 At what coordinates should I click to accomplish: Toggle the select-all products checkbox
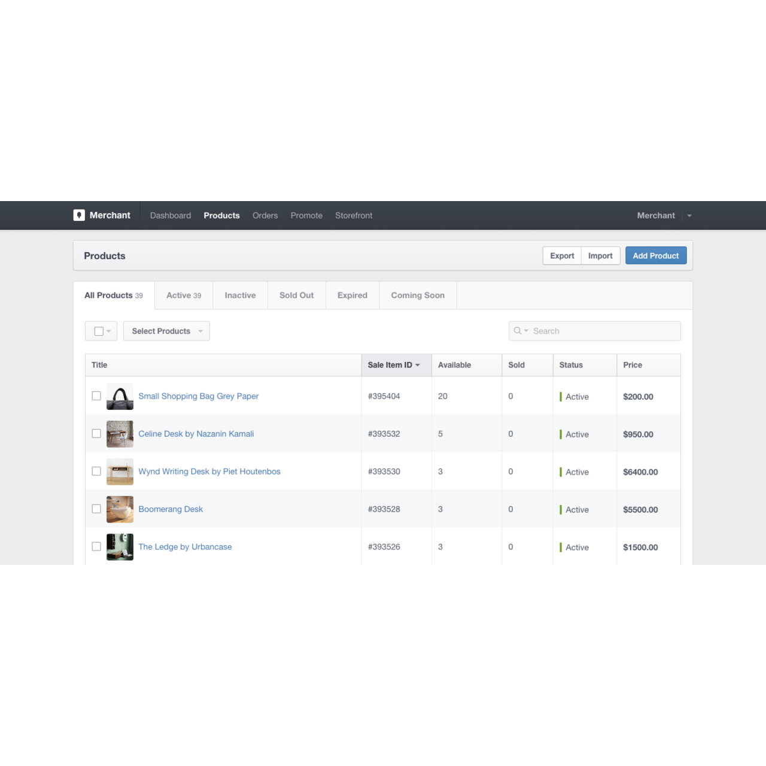point(97,330)
